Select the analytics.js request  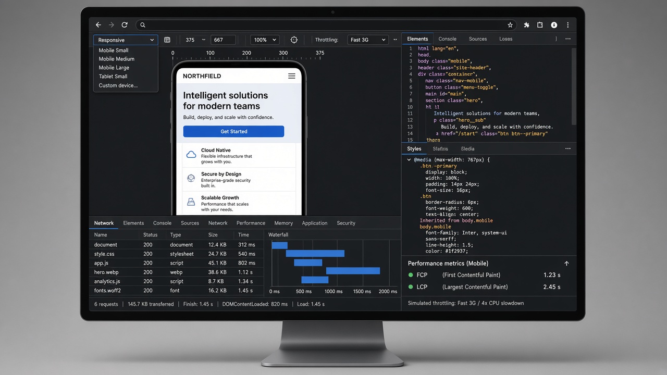[x=177, y=281]
